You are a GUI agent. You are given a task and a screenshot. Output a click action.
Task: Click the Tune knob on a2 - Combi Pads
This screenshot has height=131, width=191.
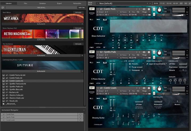coord(159,10)
